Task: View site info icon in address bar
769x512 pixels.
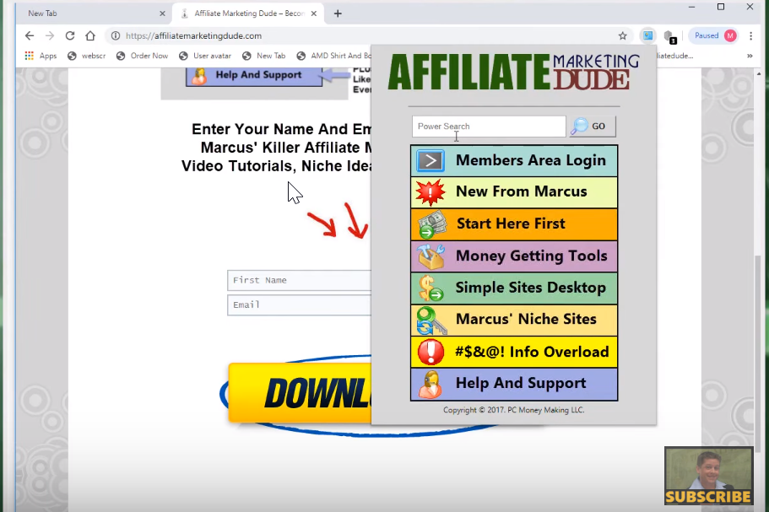Action: 116,35
